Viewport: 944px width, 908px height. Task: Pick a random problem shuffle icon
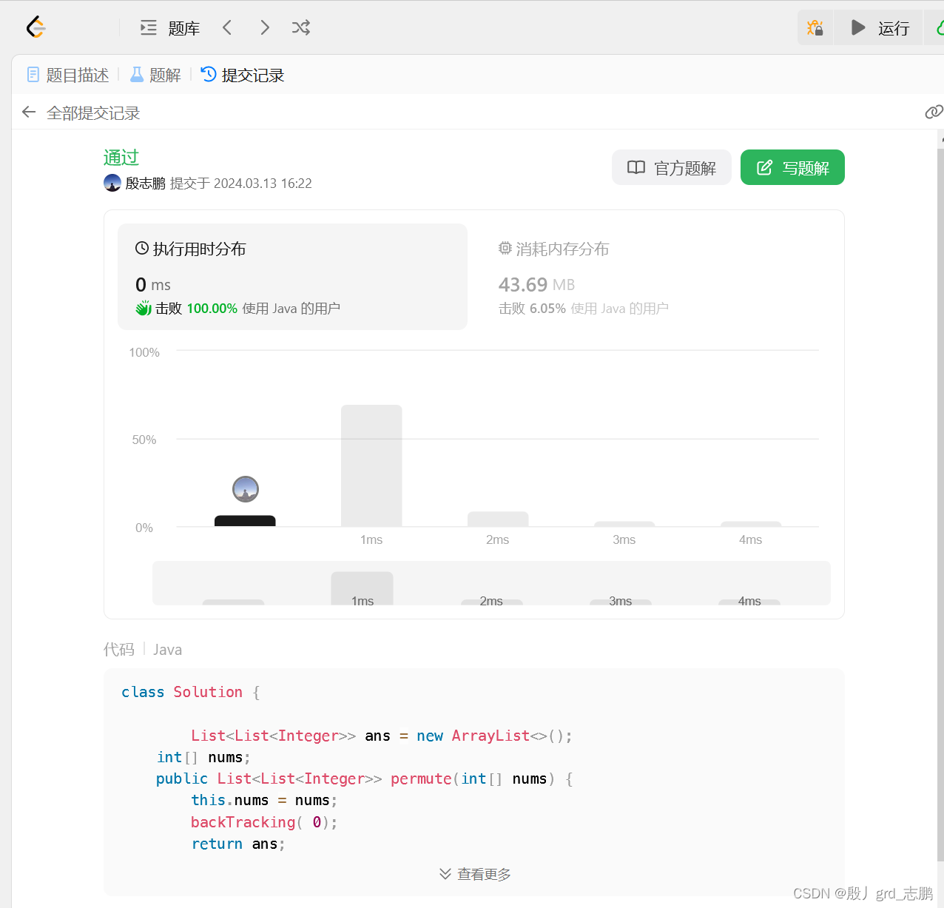coord(300,27)
